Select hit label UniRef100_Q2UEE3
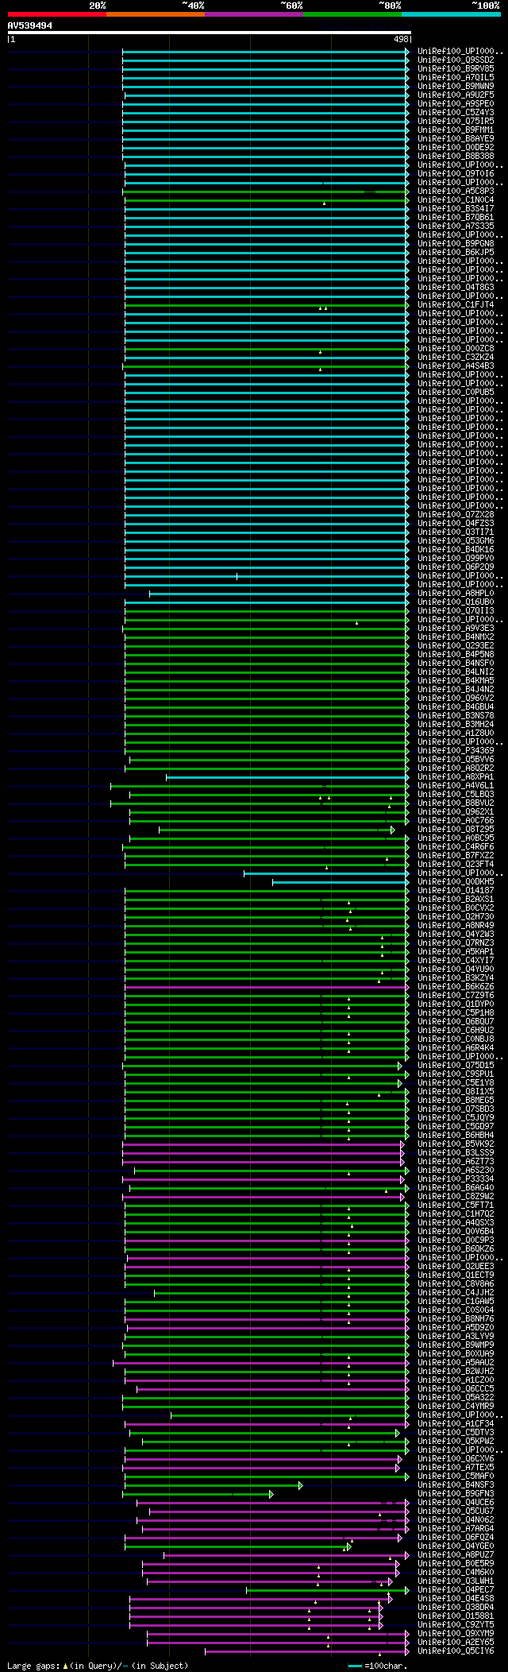Viewport: 508px width, 1672px height. pos(456,1266)
